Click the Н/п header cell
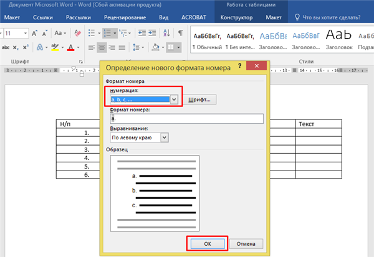The image size is (374, 257). coord(78,124)
